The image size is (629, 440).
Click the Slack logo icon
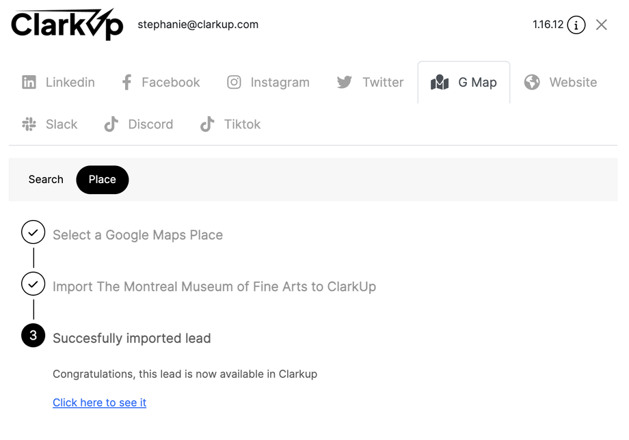(x=29, y=124)
